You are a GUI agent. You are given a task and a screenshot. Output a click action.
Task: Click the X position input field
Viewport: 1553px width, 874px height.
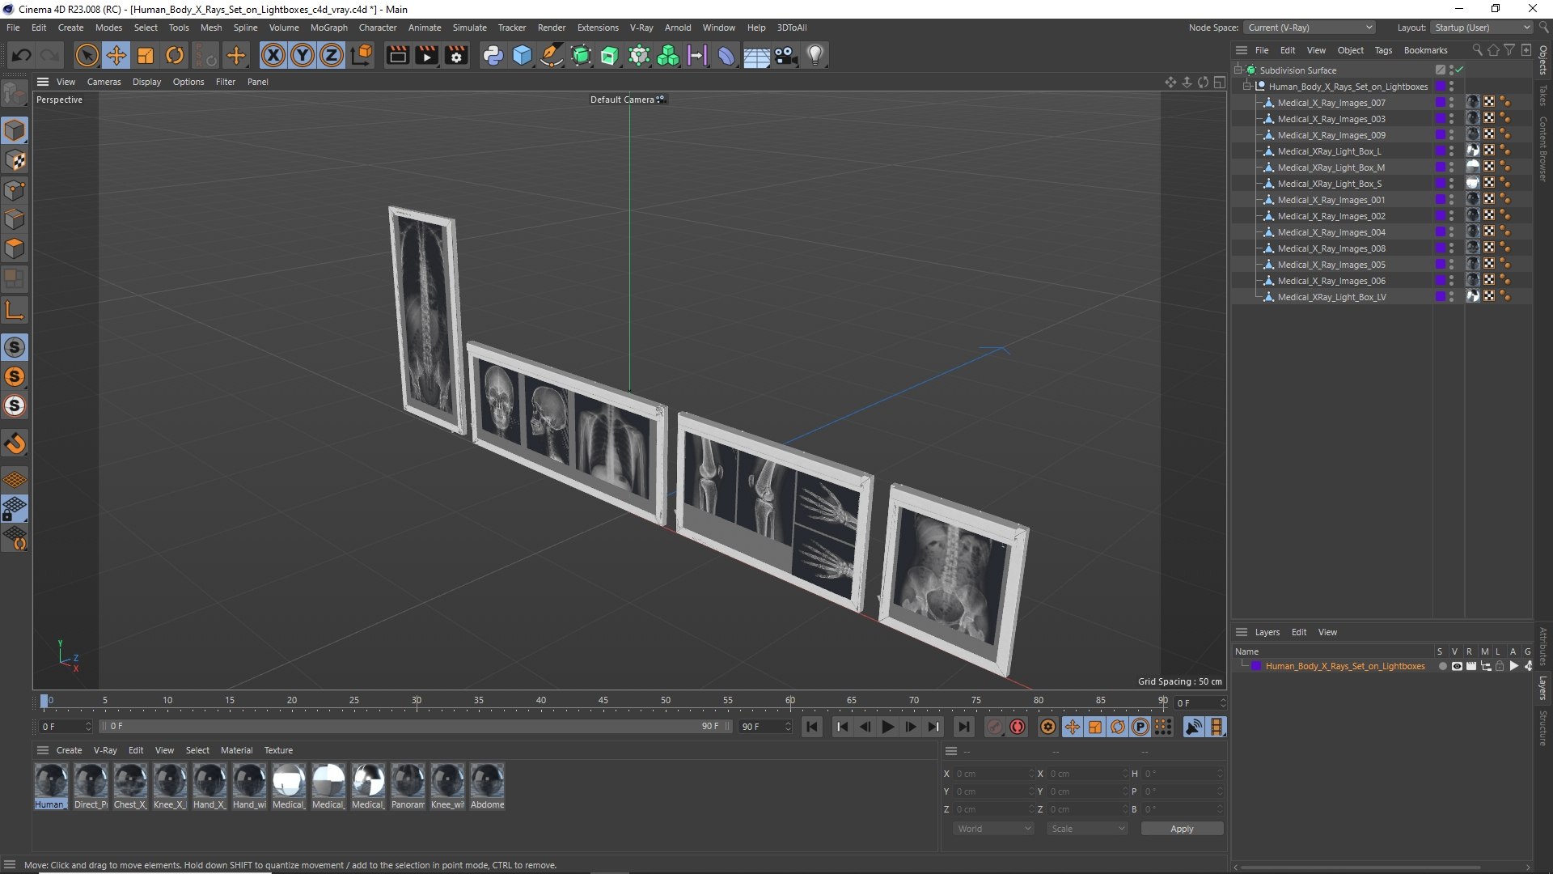pos(992,774)
